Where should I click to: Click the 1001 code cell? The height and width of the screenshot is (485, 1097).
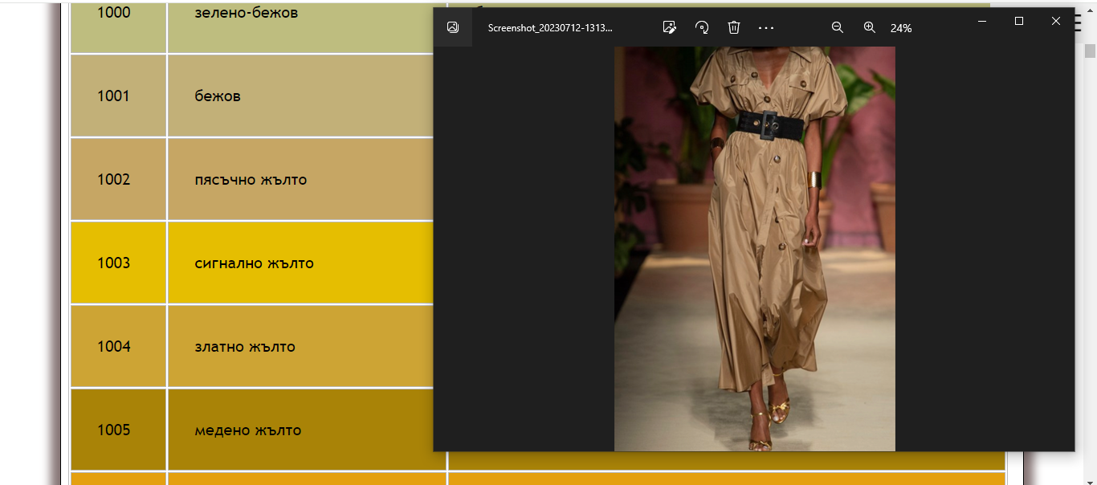[x=113, y=96]
